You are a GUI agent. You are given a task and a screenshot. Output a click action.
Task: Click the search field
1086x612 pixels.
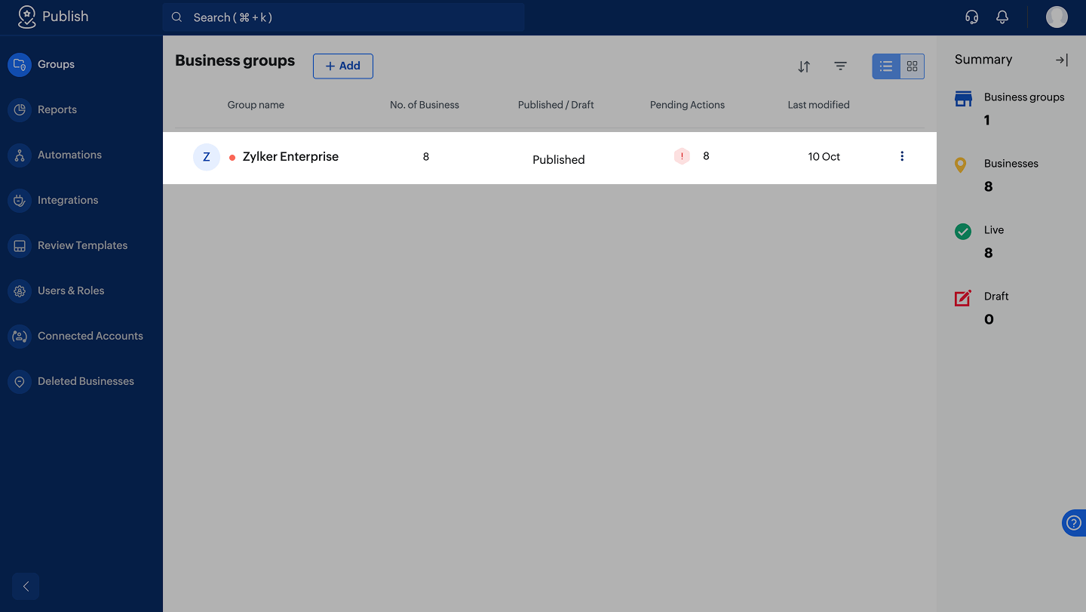(344, 17)
